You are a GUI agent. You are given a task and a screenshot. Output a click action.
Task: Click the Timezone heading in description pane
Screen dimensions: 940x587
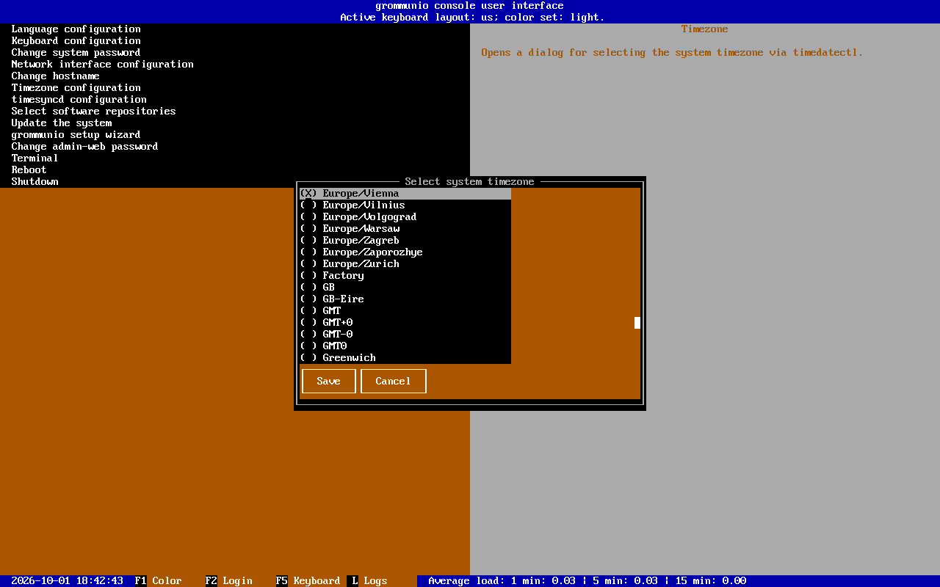click(x=705, y=29)
